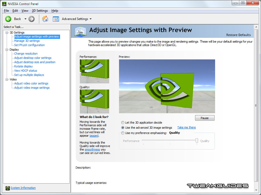Open the smoothness help link
261x195 pixels.
[x=92, y=149]
